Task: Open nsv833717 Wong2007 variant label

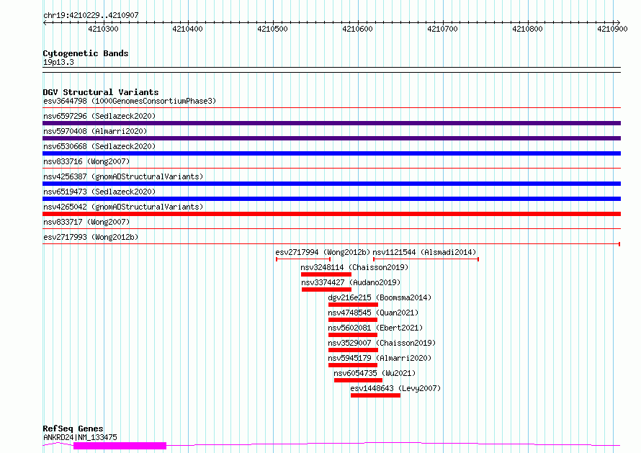Action: 86,222
